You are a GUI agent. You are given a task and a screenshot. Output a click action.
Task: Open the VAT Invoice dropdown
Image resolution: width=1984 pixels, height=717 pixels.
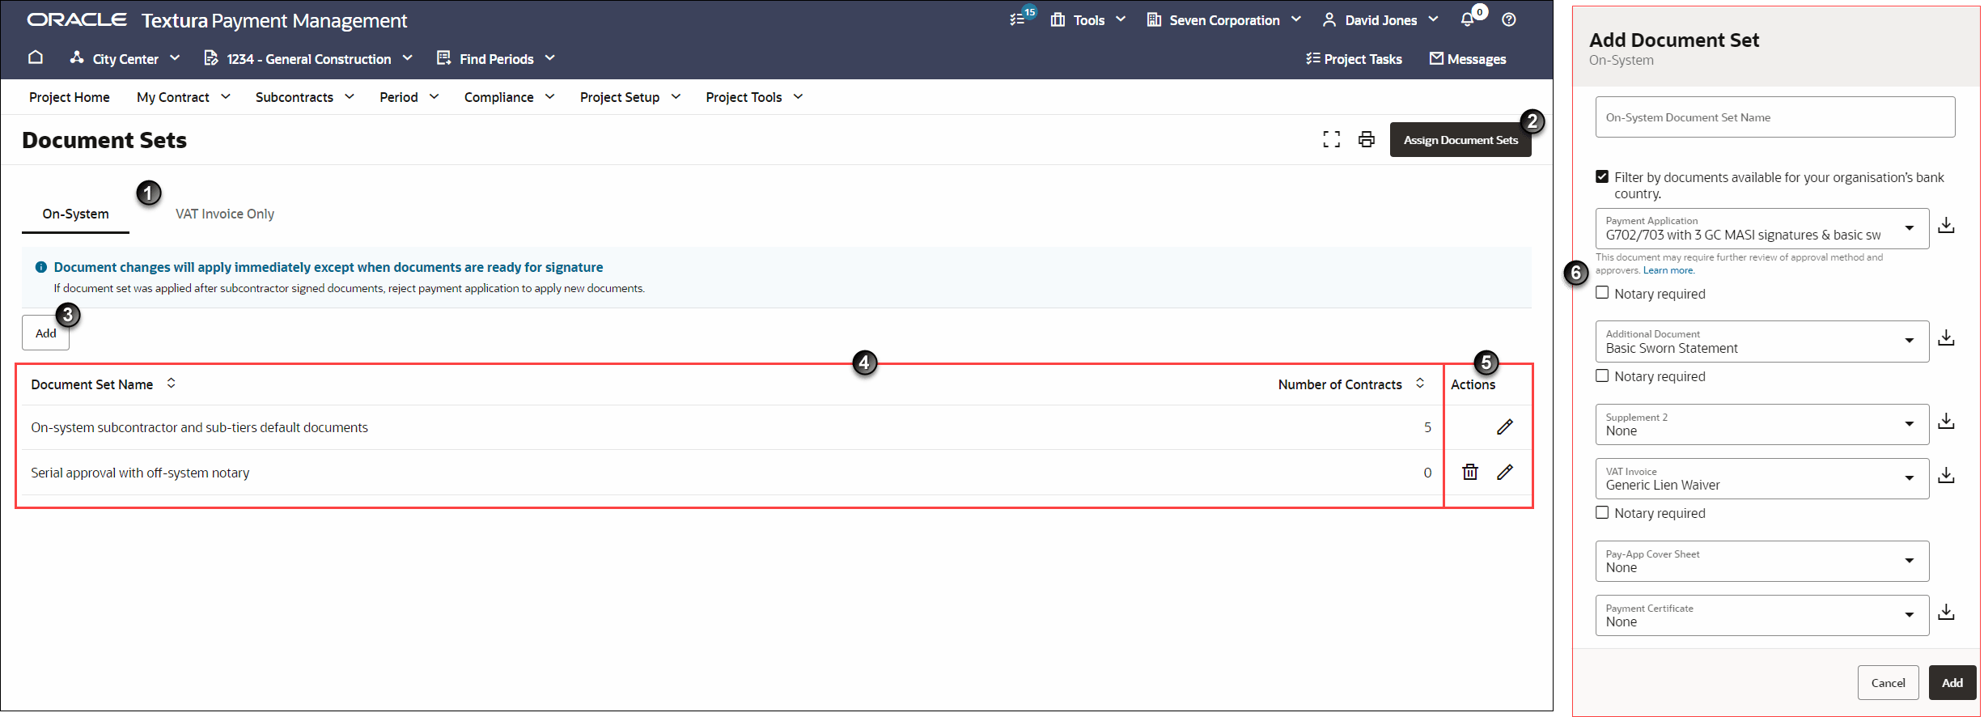(x=1761, y=478)
